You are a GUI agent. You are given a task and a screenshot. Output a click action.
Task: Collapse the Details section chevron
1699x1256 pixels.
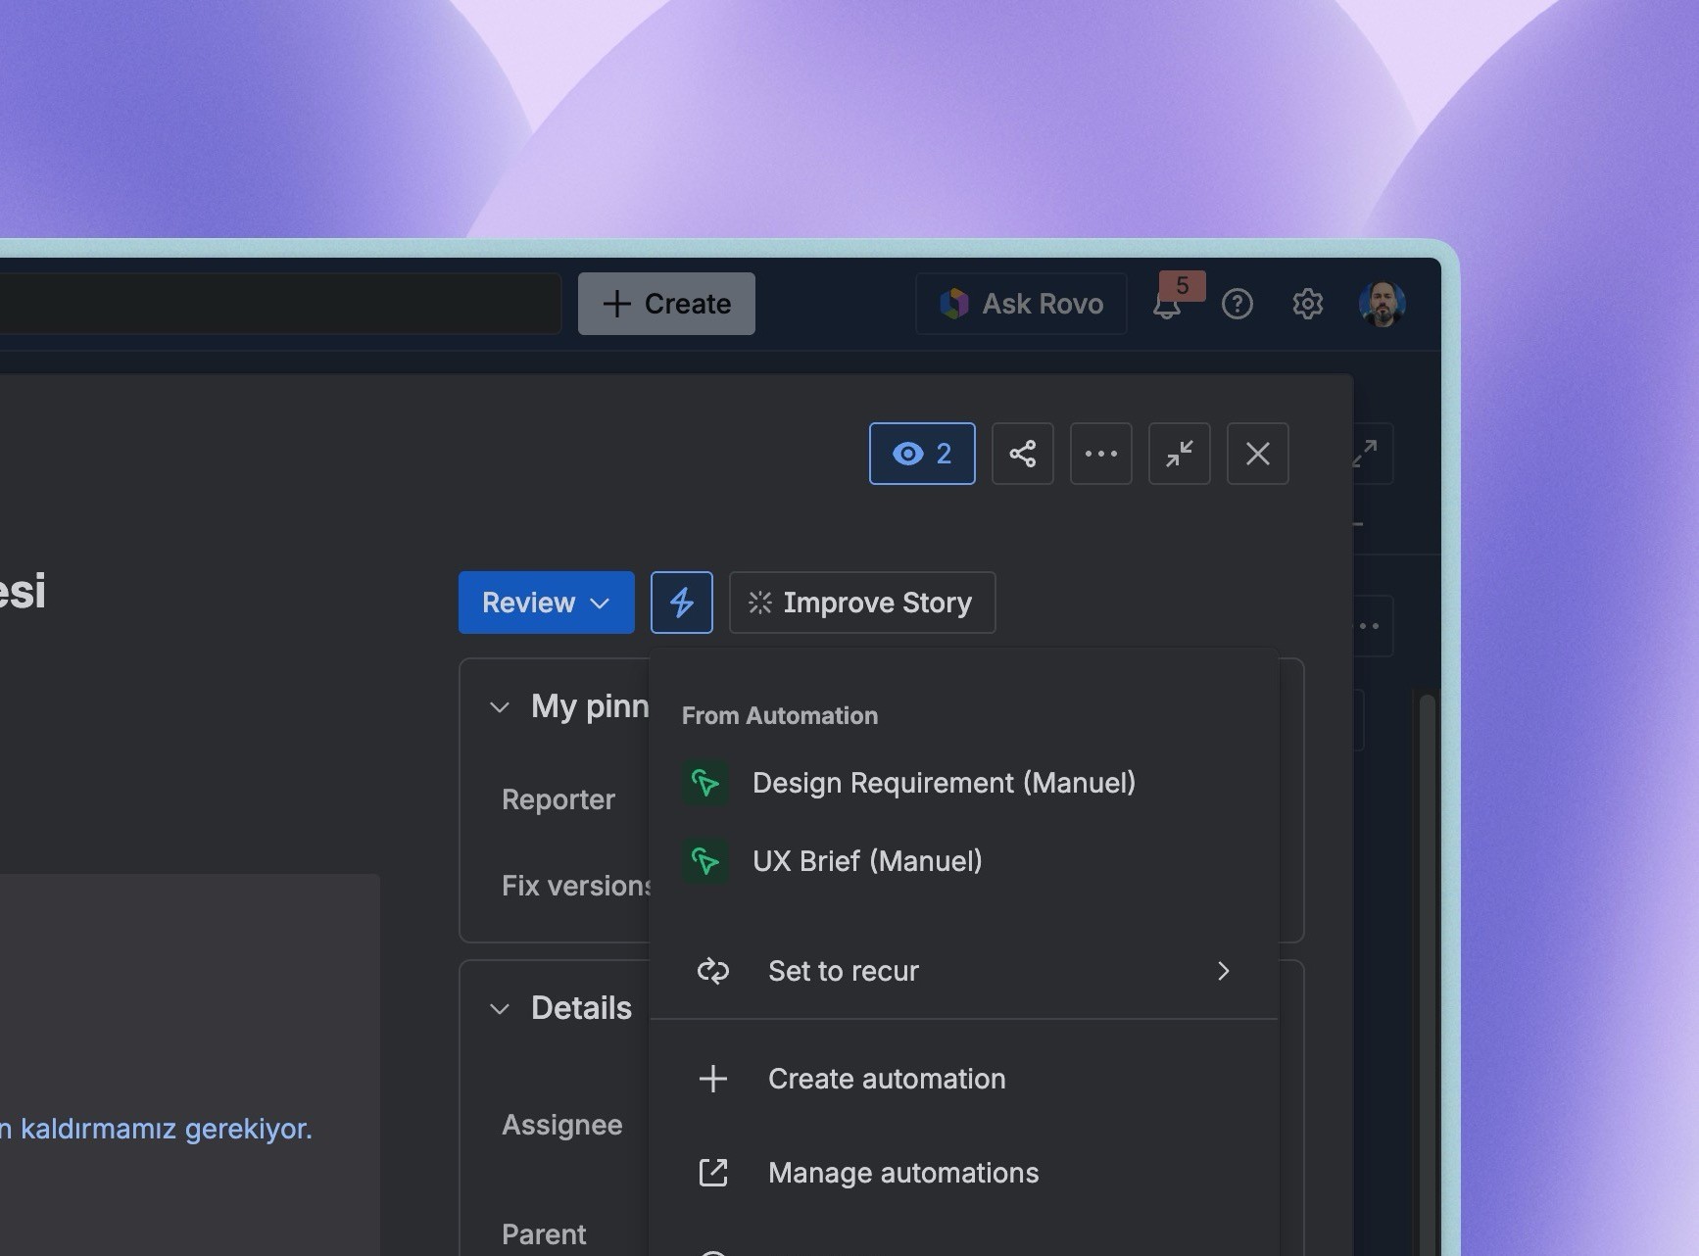click(500, 1009)
